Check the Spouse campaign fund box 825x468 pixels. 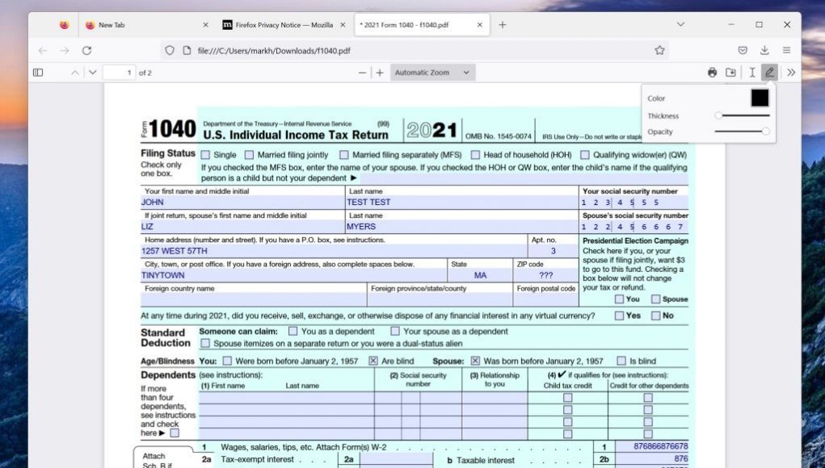click(655, 299)
